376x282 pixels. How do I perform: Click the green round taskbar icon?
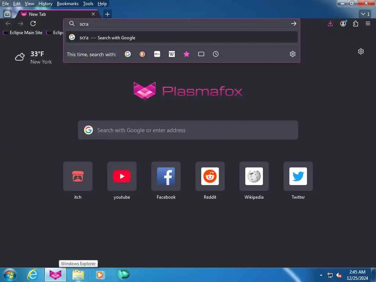point(123,275)
